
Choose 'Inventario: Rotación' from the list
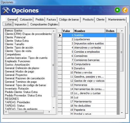tap(17, 88)
